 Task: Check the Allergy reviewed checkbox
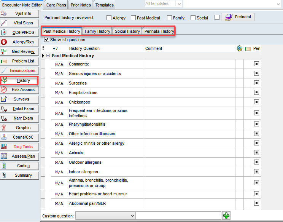[x=109, y=18]
